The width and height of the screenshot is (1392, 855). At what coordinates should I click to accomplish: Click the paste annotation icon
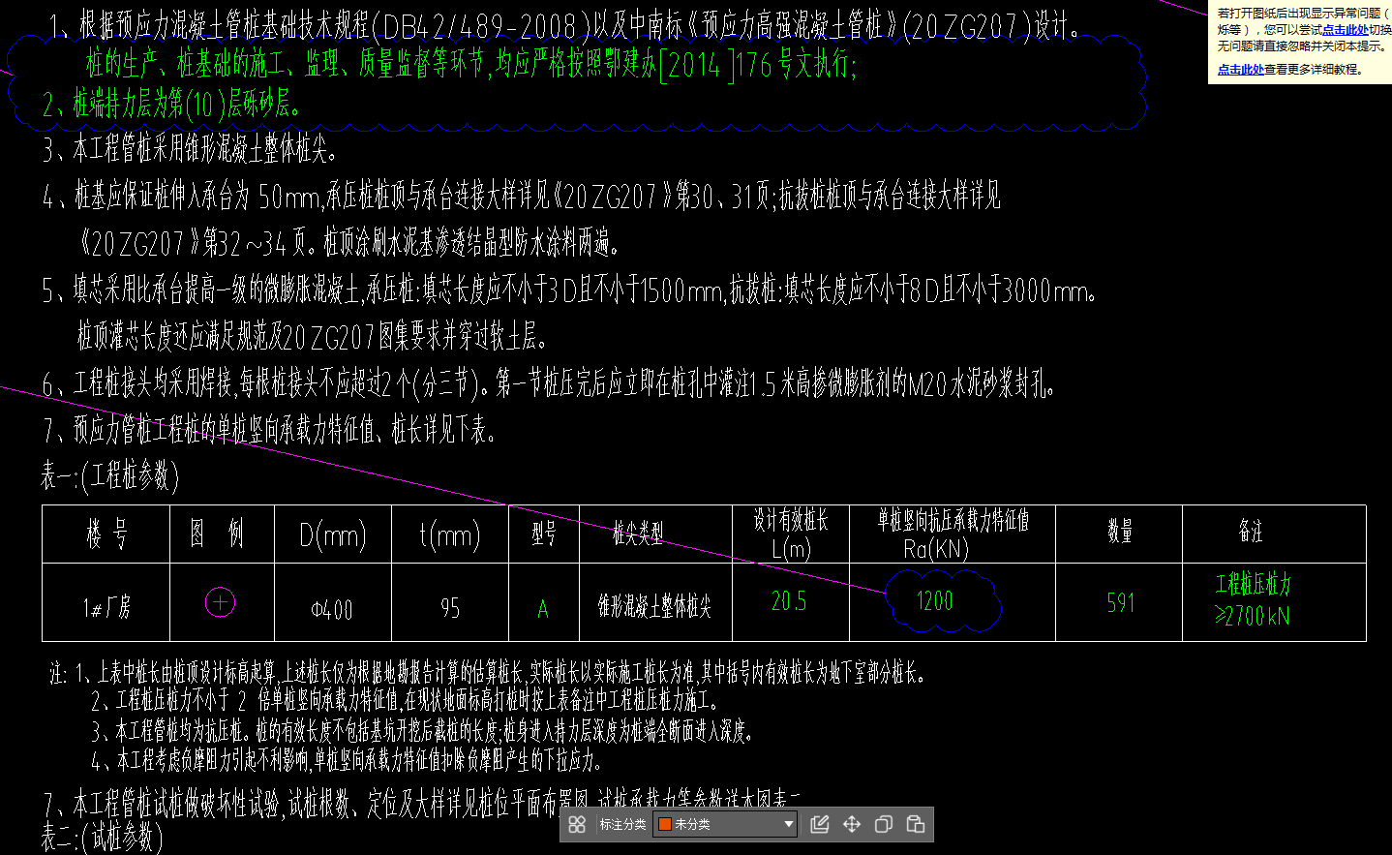pos(916,824)
